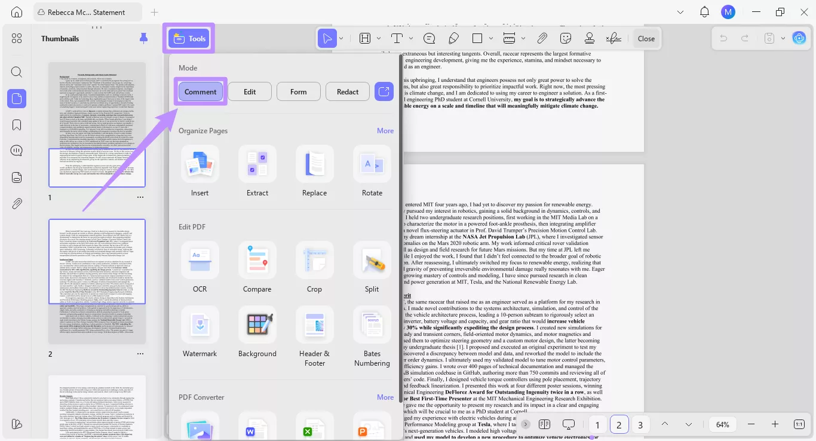Toggle the two-page reading view in bottom bar

click(544, 424)
